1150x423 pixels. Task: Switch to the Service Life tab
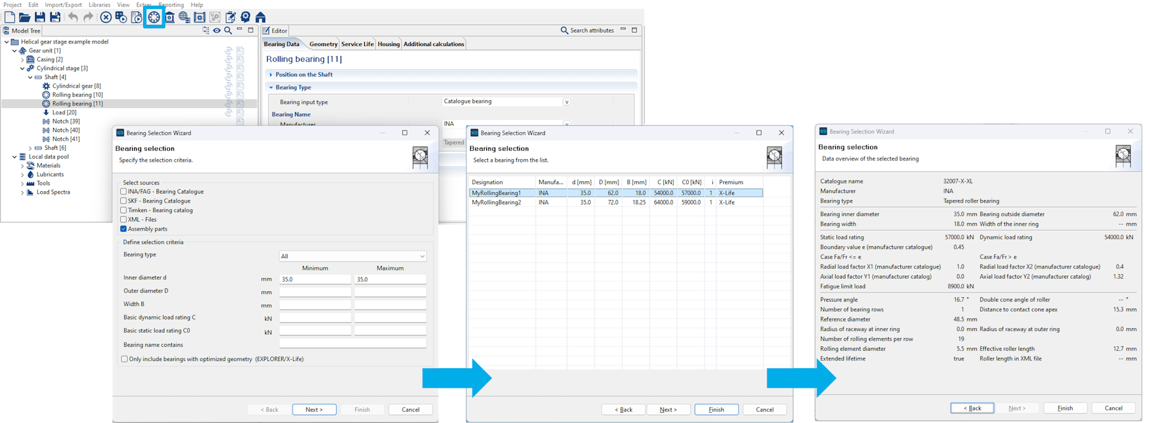(x=357, y=44)
